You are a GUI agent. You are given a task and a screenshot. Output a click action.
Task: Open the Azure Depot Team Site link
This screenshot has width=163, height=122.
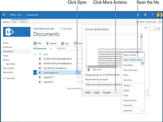coord(44,29)
